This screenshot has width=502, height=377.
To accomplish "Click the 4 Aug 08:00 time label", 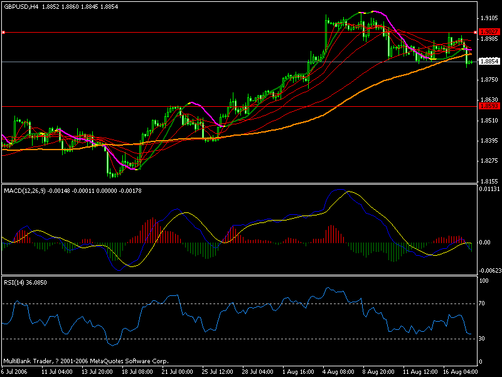I will [338, 372].
